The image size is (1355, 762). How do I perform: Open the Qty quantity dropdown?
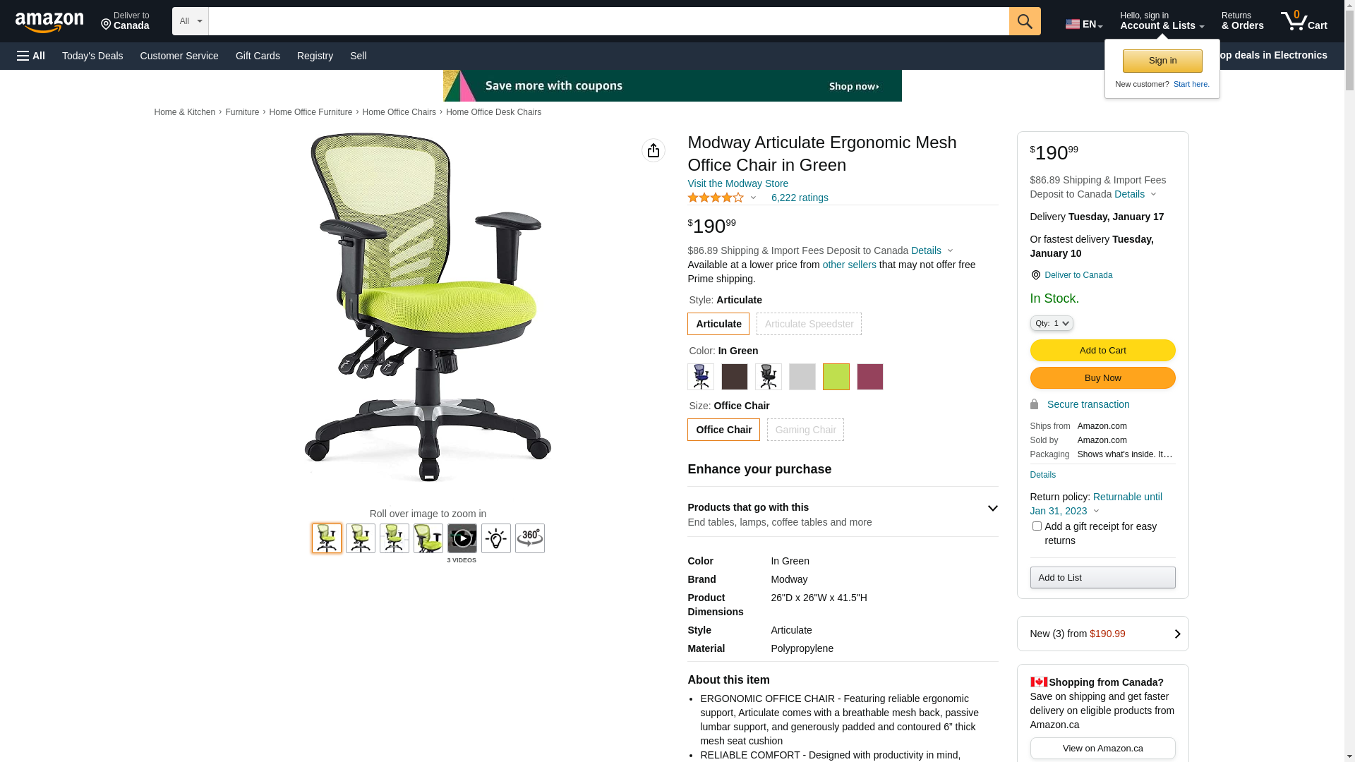tap(1052, 323)
